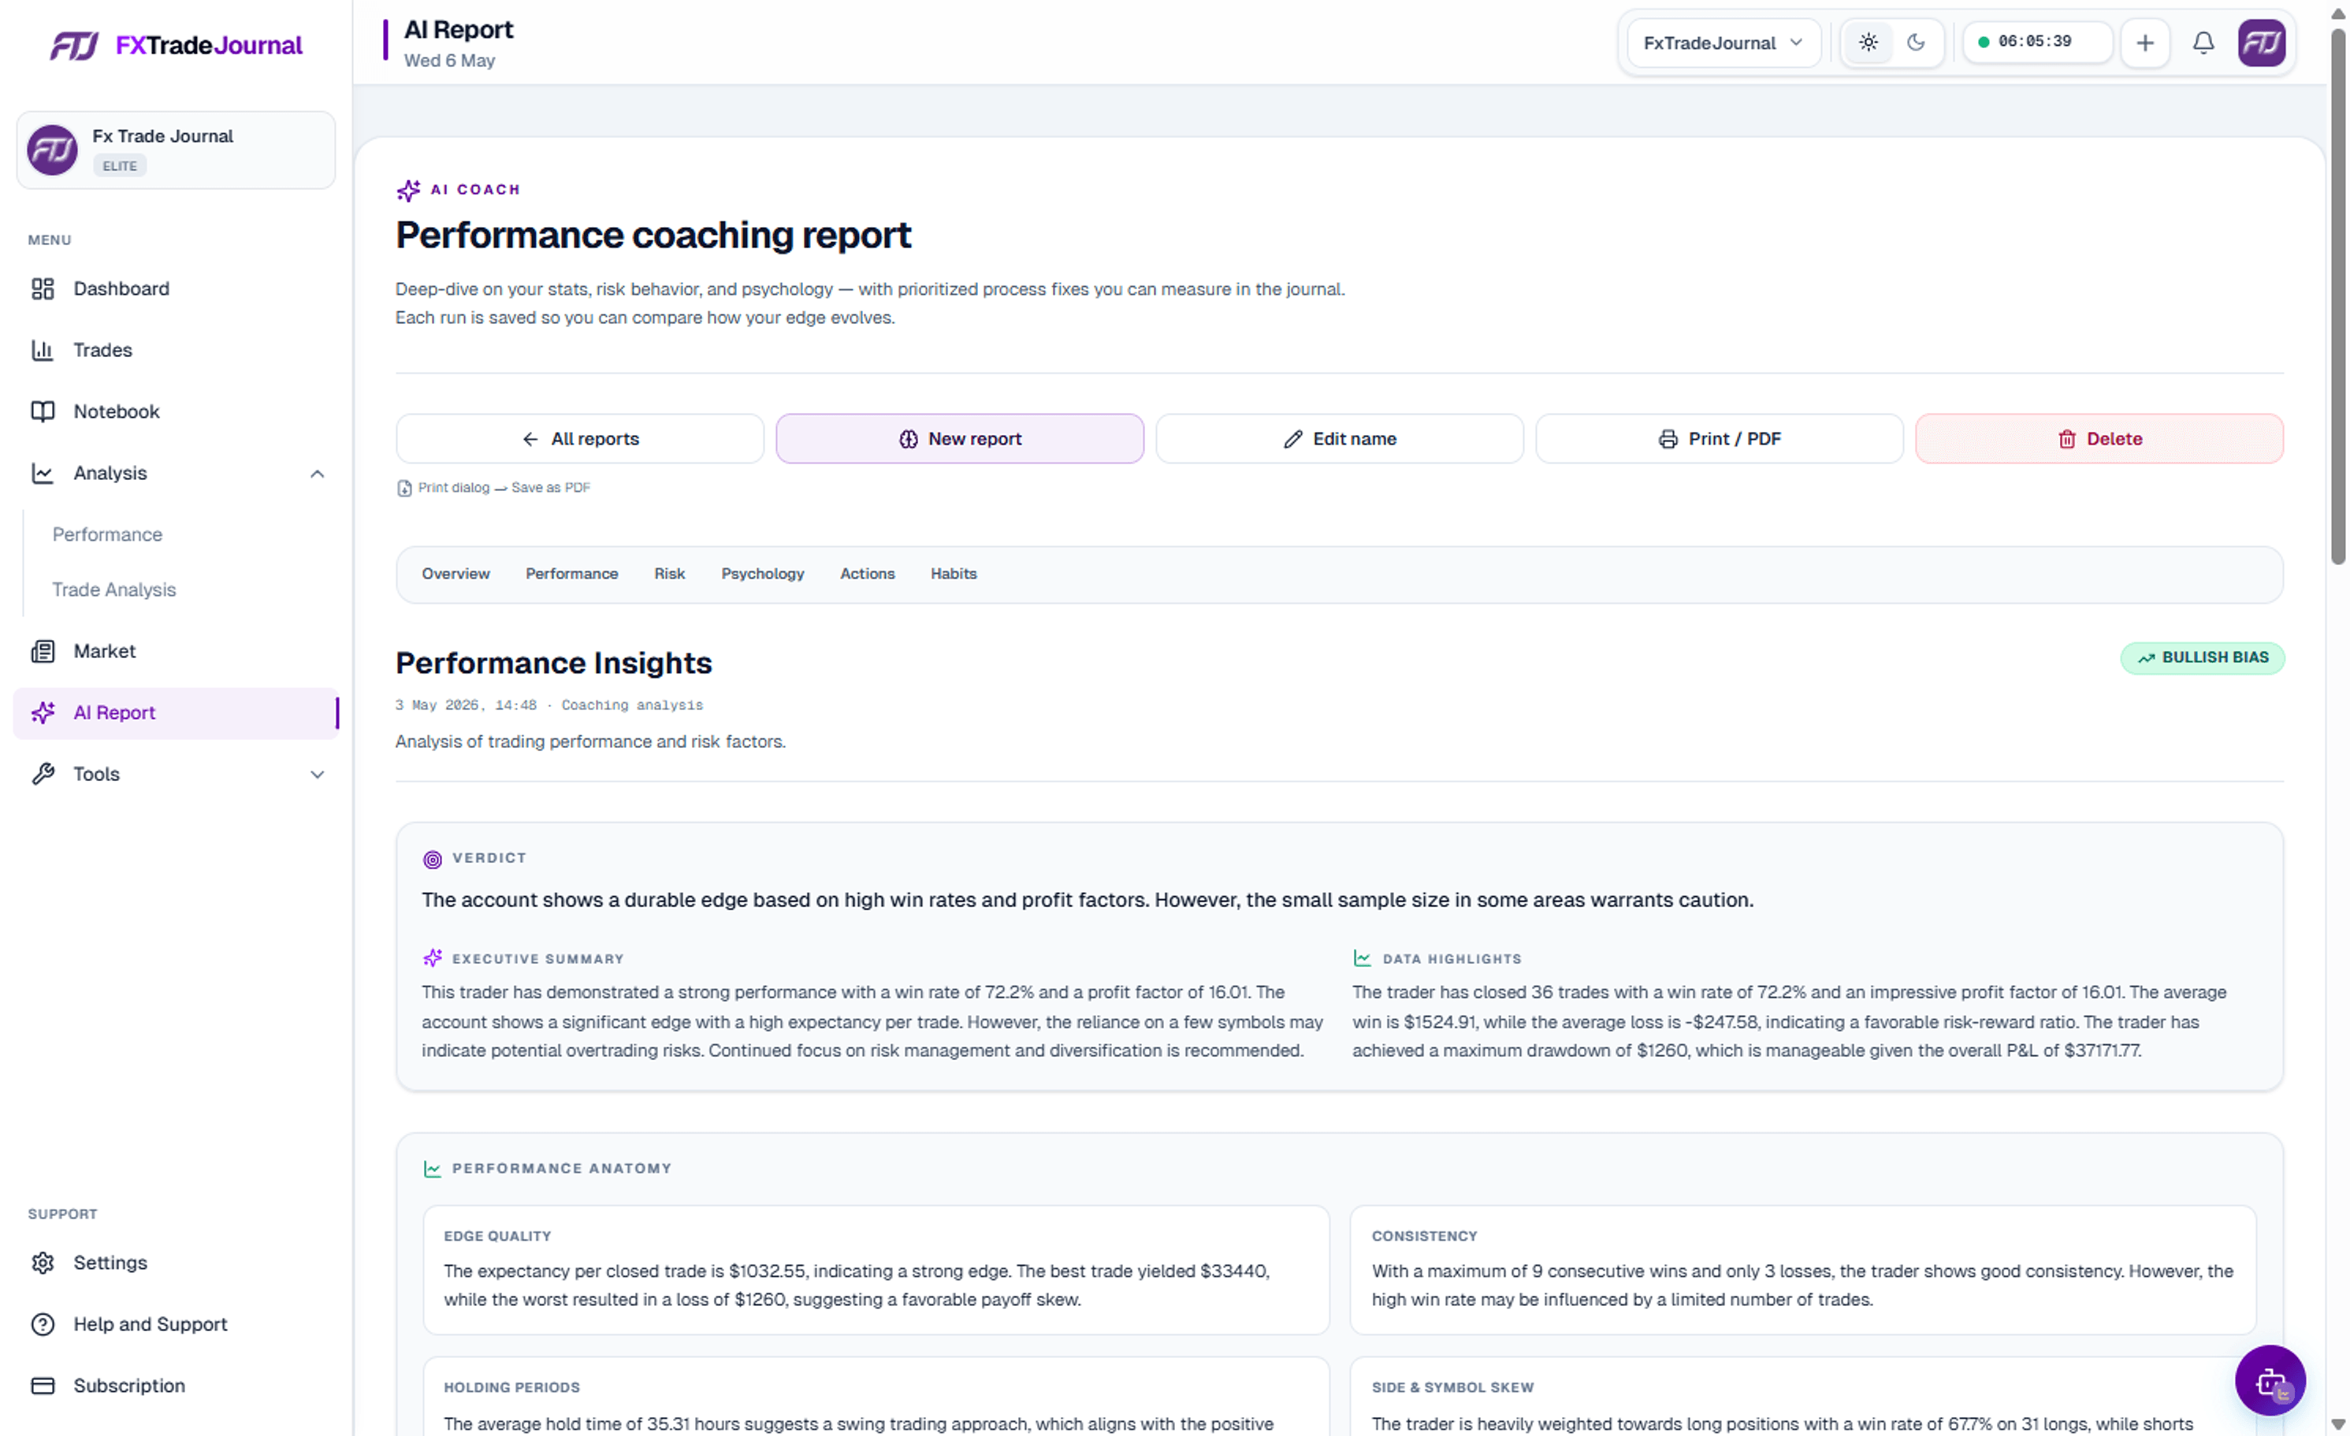The width and height of the screenshot is (2350, 1436).
Task: Open the FxTradeJournal account dropdown
Action: pyautogui.click(x=1723, y=43)
